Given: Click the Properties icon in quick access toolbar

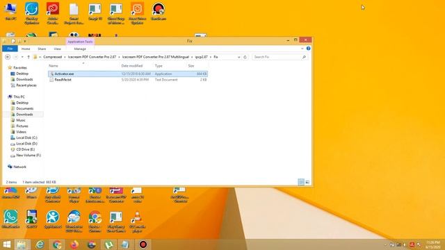Looking at the screenshot, I should (13, 41).
